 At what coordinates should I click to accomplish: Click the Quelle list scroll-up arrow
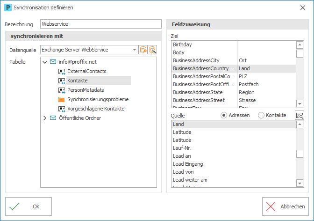[300, 125]
